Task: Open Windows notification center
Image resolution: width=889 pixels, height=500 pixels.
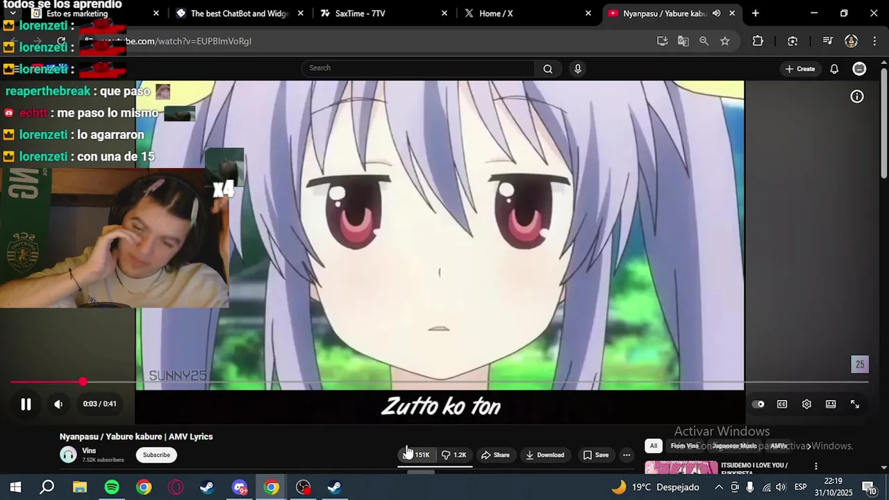Action: pos(869,487)
